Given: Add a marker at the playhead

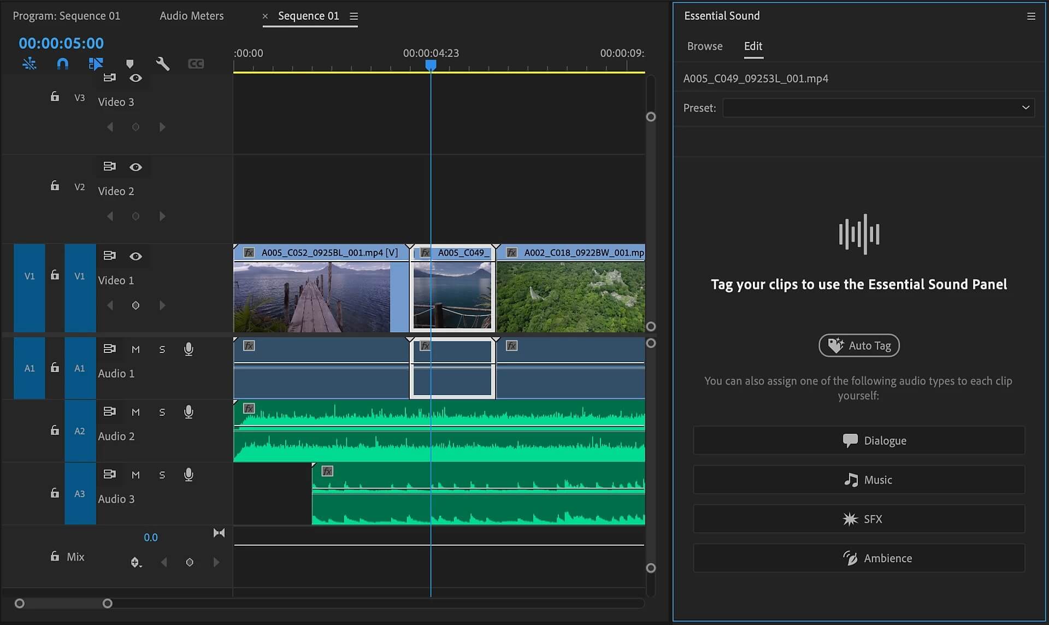Looking at the screenshot, I should 130,63.
